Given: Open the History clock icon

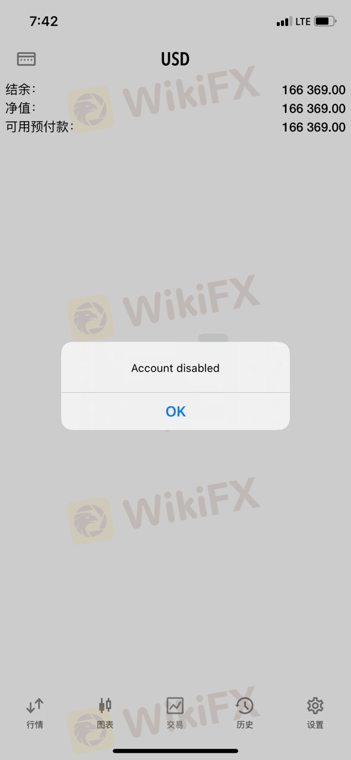Looking at the screenshot, I should coord(245,705).
